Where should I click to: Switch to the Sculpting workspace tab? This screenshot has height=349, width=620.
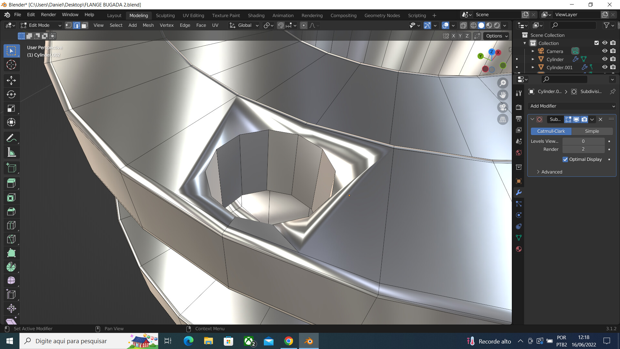tap(165, 15)
